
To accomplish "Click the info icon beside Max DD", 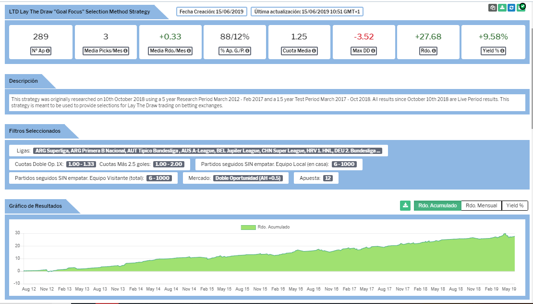I will (x=373, y=51).
